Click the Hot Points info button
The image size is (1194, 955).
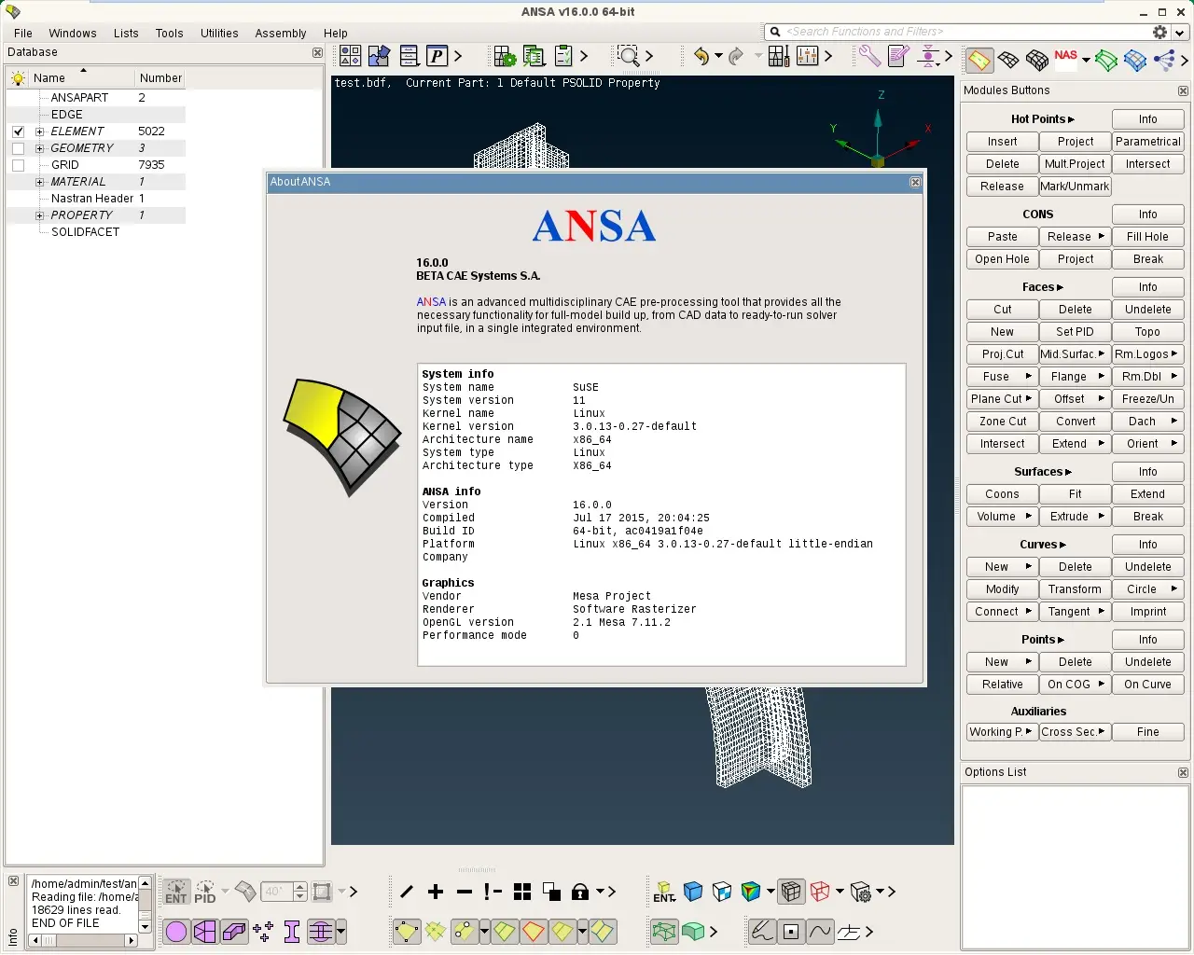pyautogui.click(x=1147, y=119)
